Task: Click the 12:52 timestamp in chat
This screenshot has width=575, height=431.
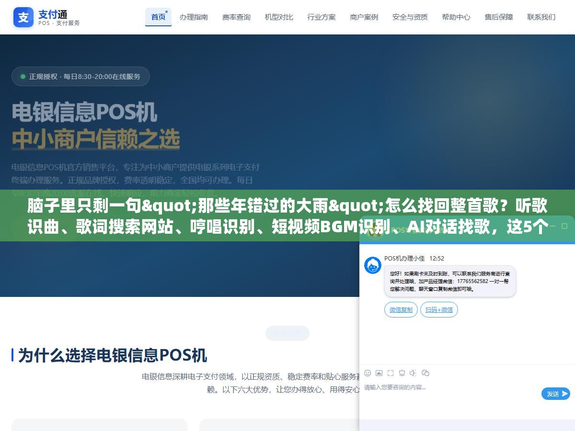Action: 437,258
